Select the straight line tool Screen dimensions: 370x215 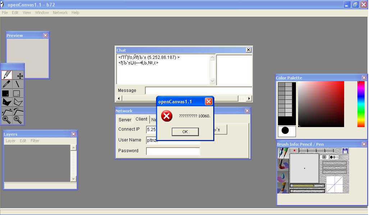pyautogui.click(x=18, y=84)
